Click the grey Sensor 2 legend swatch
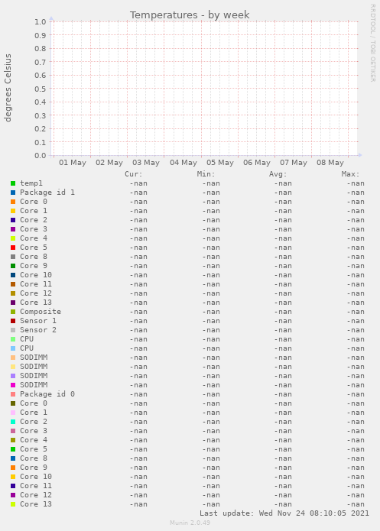The height and width of the screenshot is (531, 380). 13,330
